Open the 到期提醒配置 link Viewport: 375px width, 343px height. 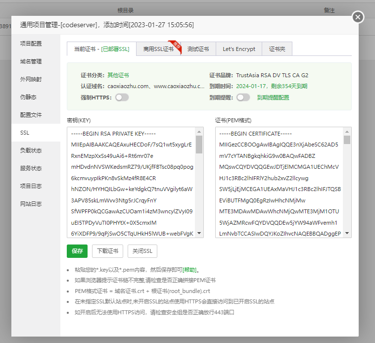tap(273, 98)
